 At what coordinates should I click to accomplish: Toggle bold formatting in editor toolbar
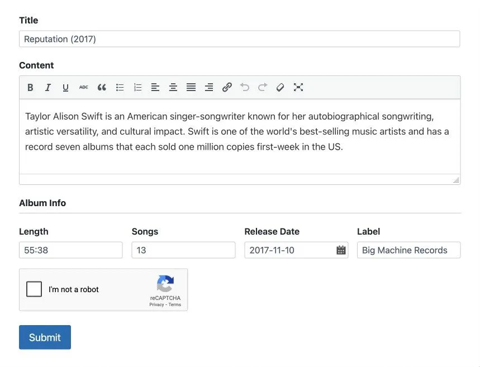click(30, 88)
